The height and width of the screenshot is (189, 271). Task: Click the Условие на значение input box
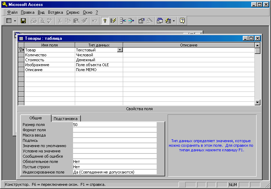(115, 151)
